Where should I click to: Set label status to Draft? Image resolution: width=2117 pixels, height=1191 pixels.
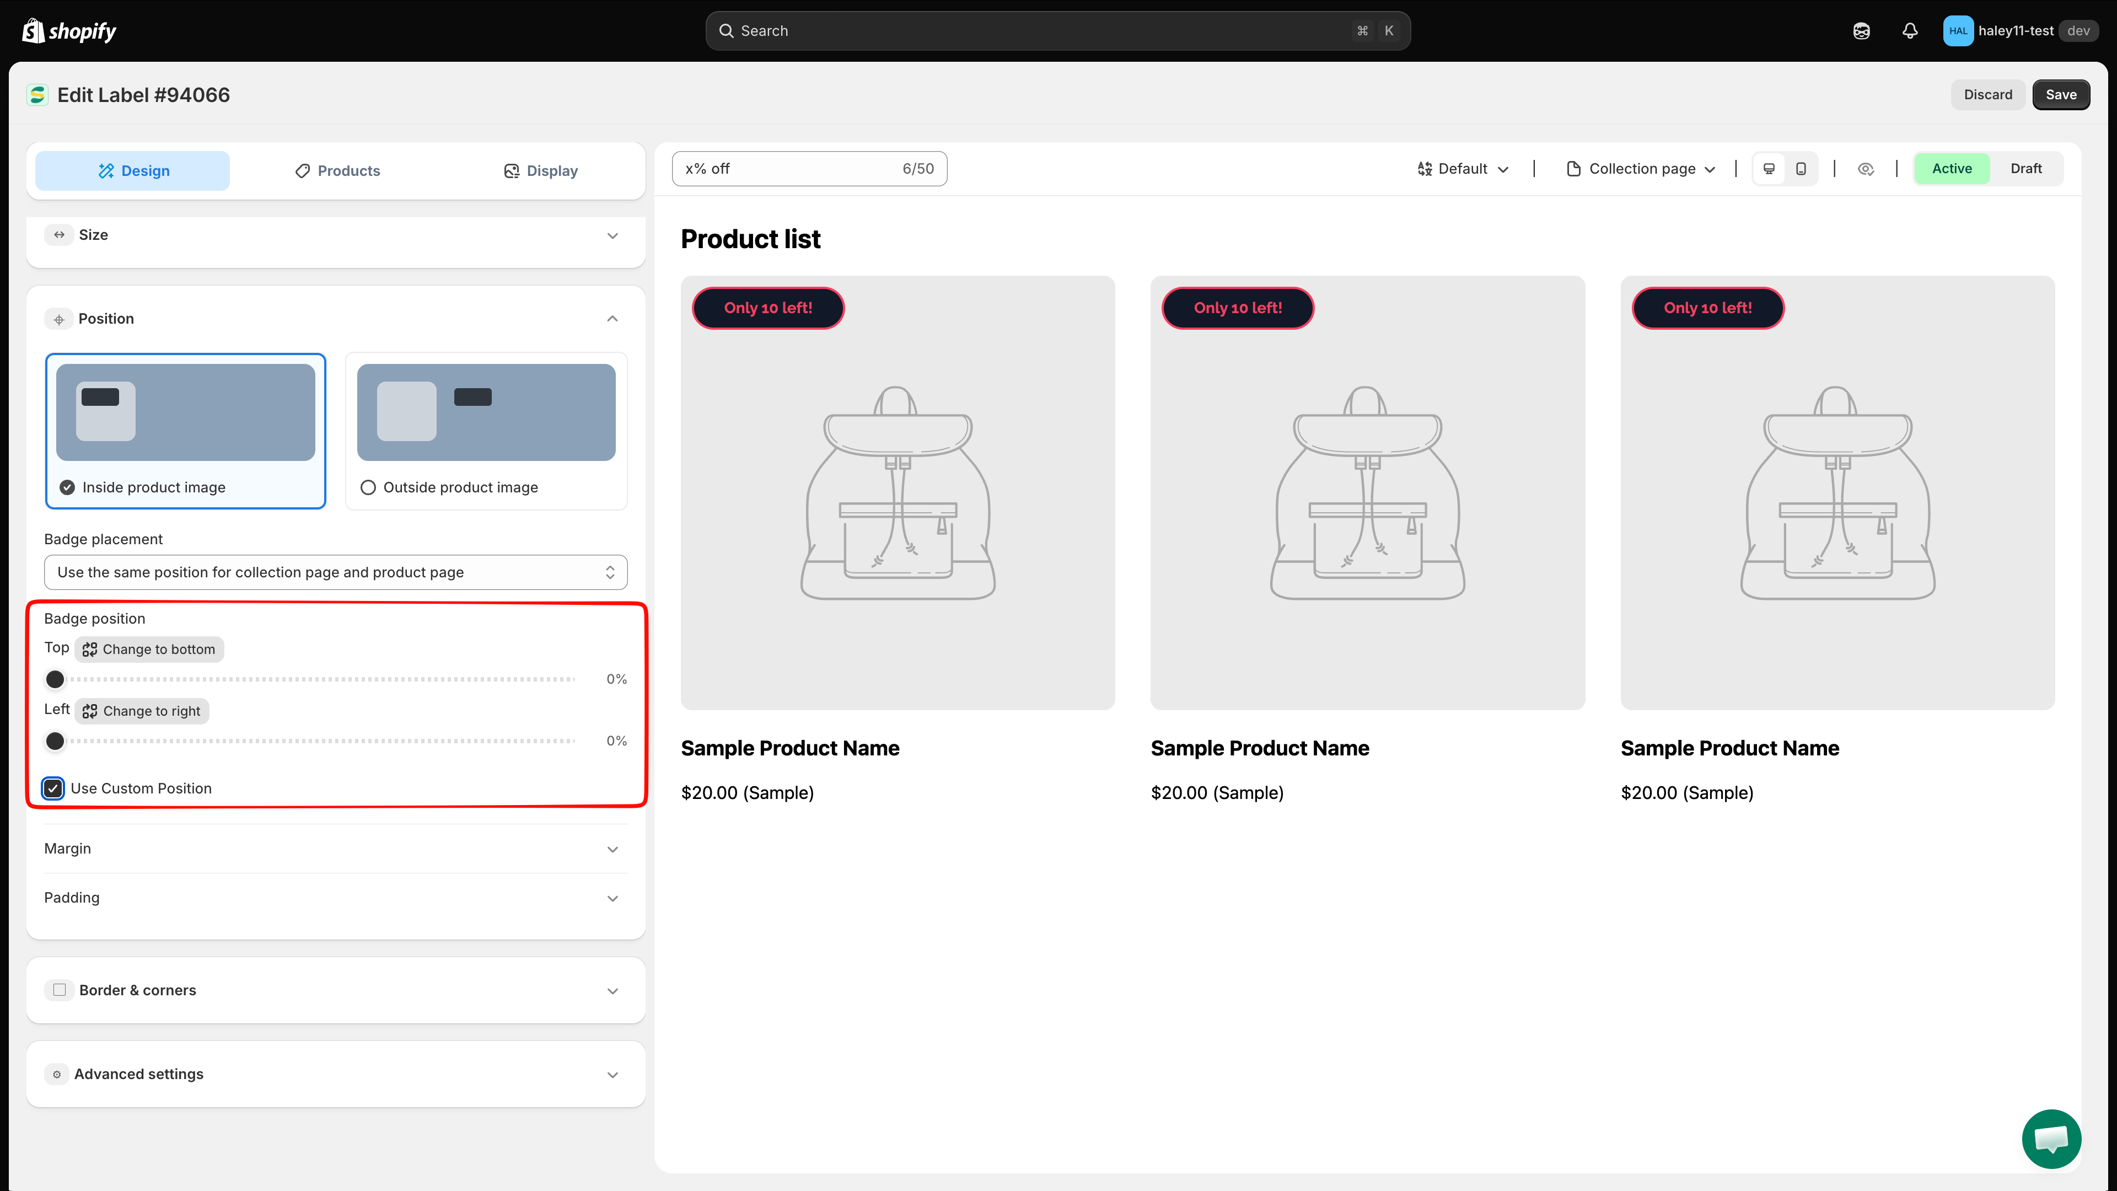(2026, 169)
